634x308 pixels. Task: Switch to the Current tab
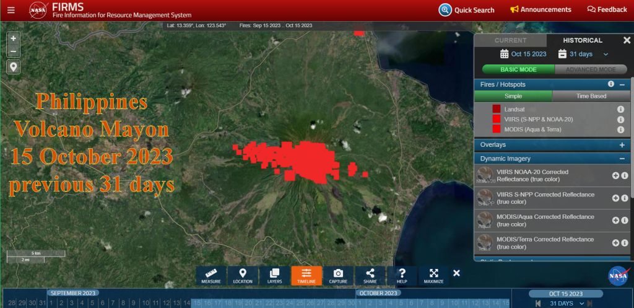pyautogui.click(x=510, y=40)
